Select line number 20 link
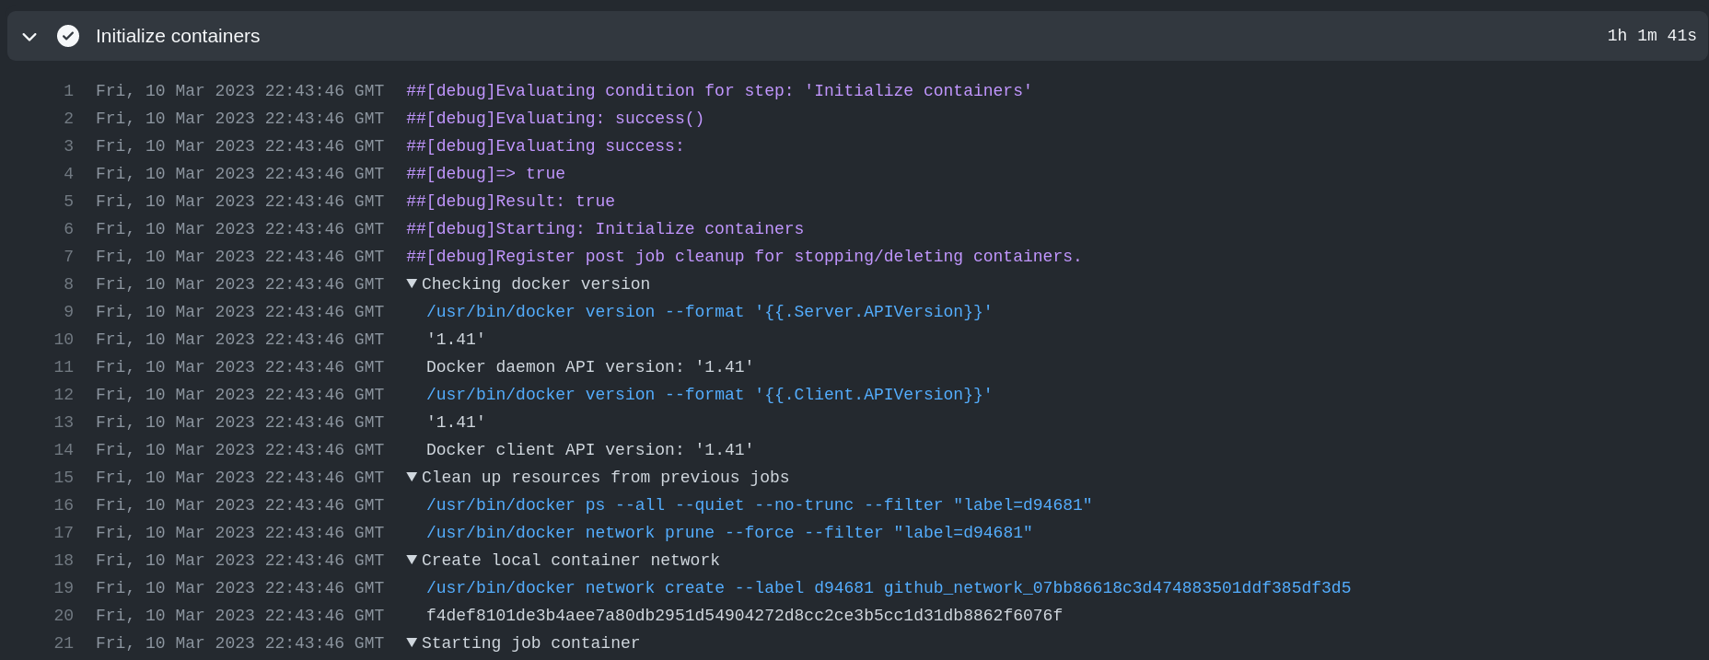 point(64,616)
